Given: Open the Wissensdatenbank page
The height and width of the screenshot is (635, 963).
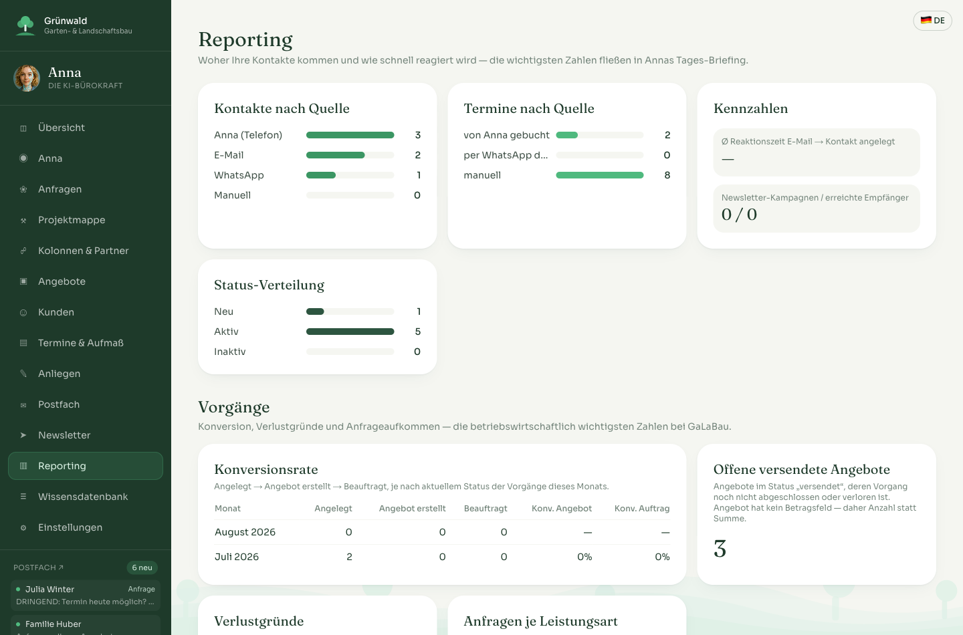Looking at the screenshot, I should [x=86, y=497].
